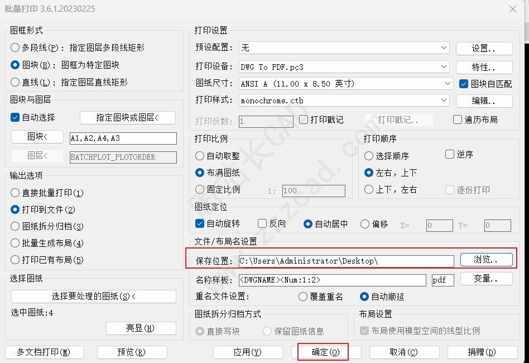This screenshot has width=529, height=363.
Task: Open the 打印设备 dropdown list
Action: click(x=443, y=67)
